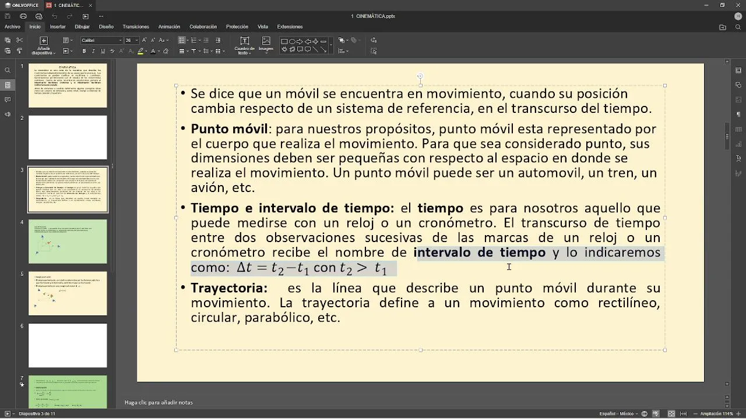Click the Copy icon
Viewport: 746px width, 419px height.
tap(8, 40)
